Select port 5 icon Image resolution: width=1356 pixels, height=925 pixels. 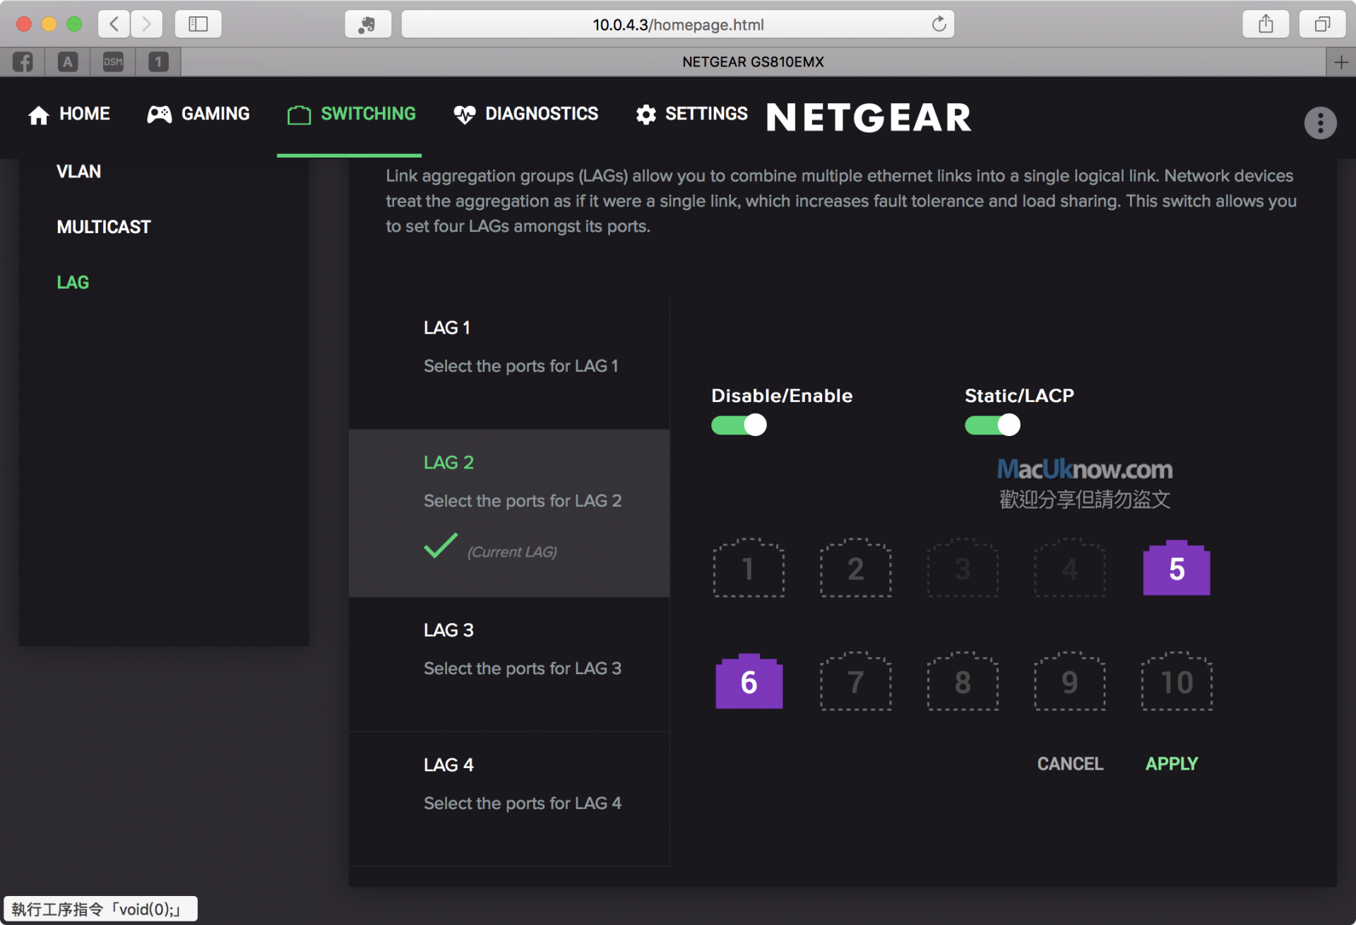(1176, 569)
